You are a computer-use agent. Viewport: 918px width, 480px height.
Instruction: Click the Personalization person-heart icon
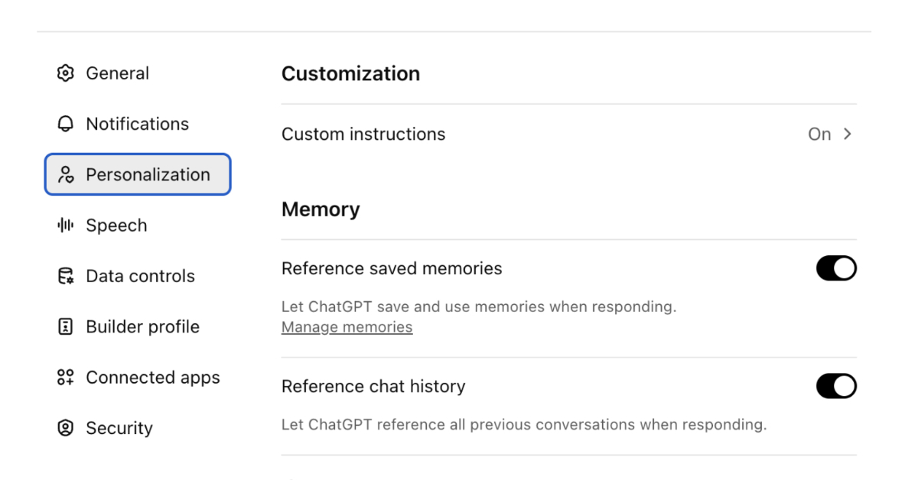coord(66,175)
